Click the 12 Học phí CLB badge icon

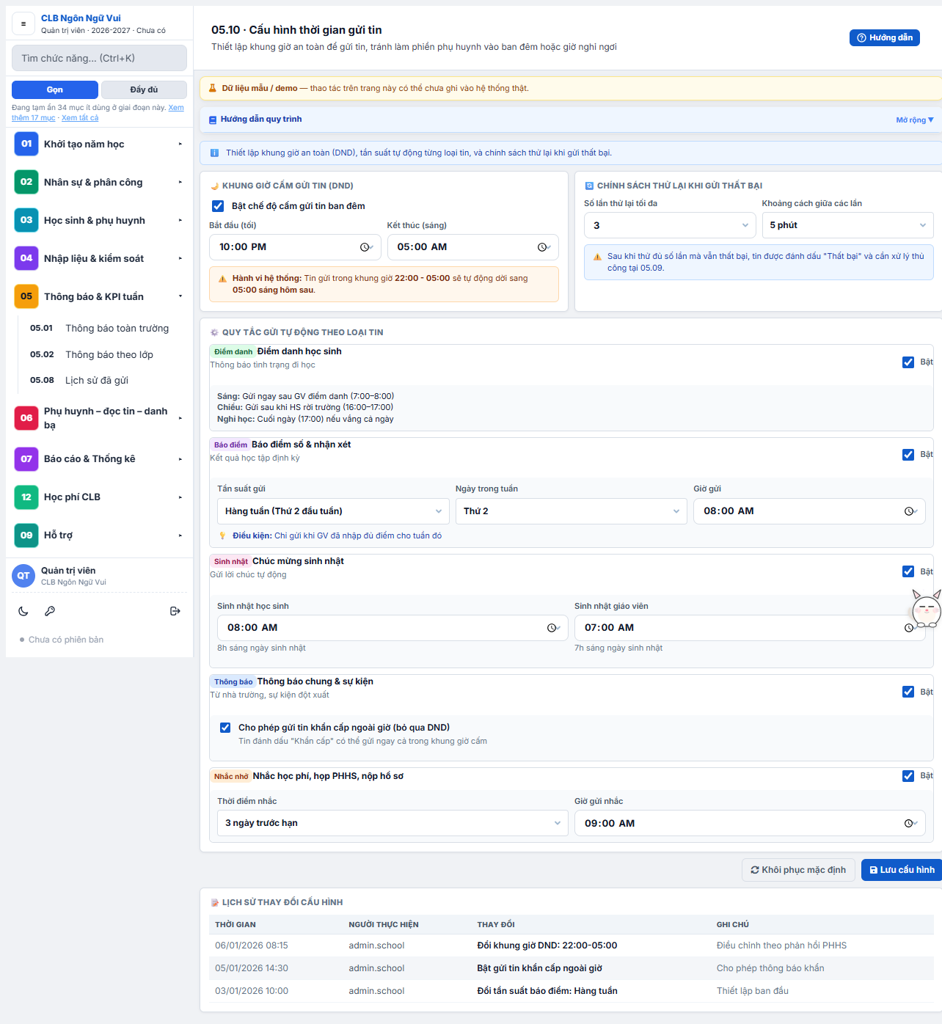click(x=26, y=497)
